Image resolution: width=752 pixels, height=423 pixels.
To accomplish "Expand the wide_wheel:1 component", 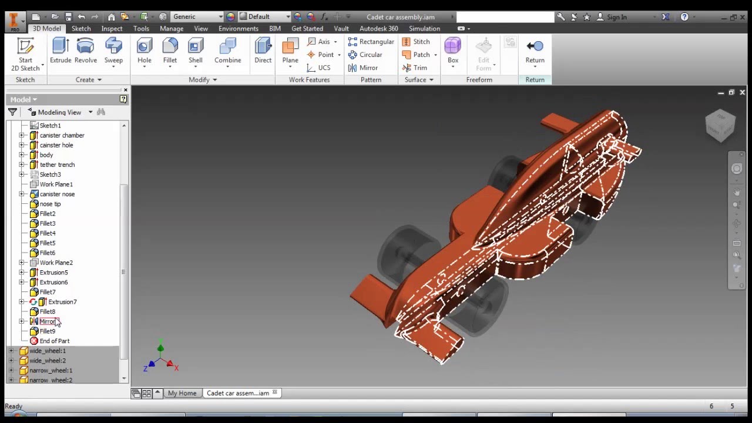I will (11, 351).
